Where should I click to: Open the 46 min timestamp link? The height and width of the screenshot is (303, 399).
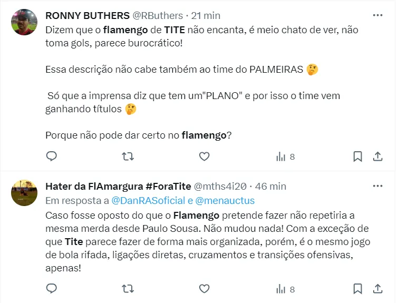(x=271, y=186)
